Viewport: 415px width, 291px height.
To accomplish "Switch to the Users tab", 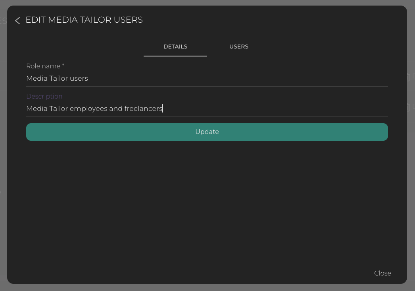I will (x=238, y=47).
